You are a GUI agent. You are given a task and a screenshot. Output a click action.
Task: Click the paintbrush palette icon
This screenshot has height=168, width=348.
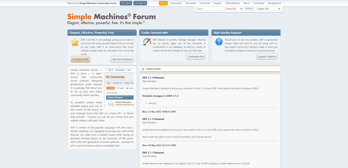(x=147, y=42)
